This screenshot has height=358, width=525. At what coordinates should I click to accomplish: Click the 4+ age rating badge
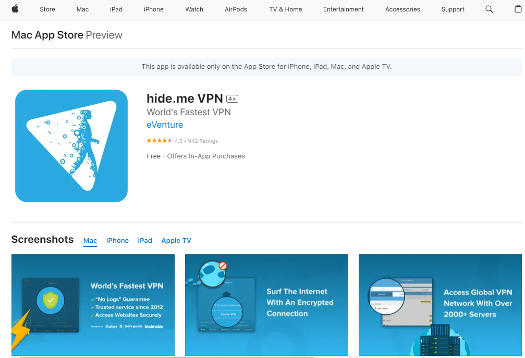coord(232,98)
